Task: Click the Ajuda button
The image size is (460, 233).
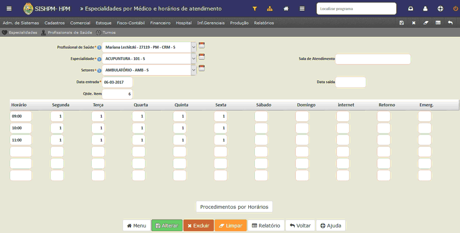Action: point(330,225)
